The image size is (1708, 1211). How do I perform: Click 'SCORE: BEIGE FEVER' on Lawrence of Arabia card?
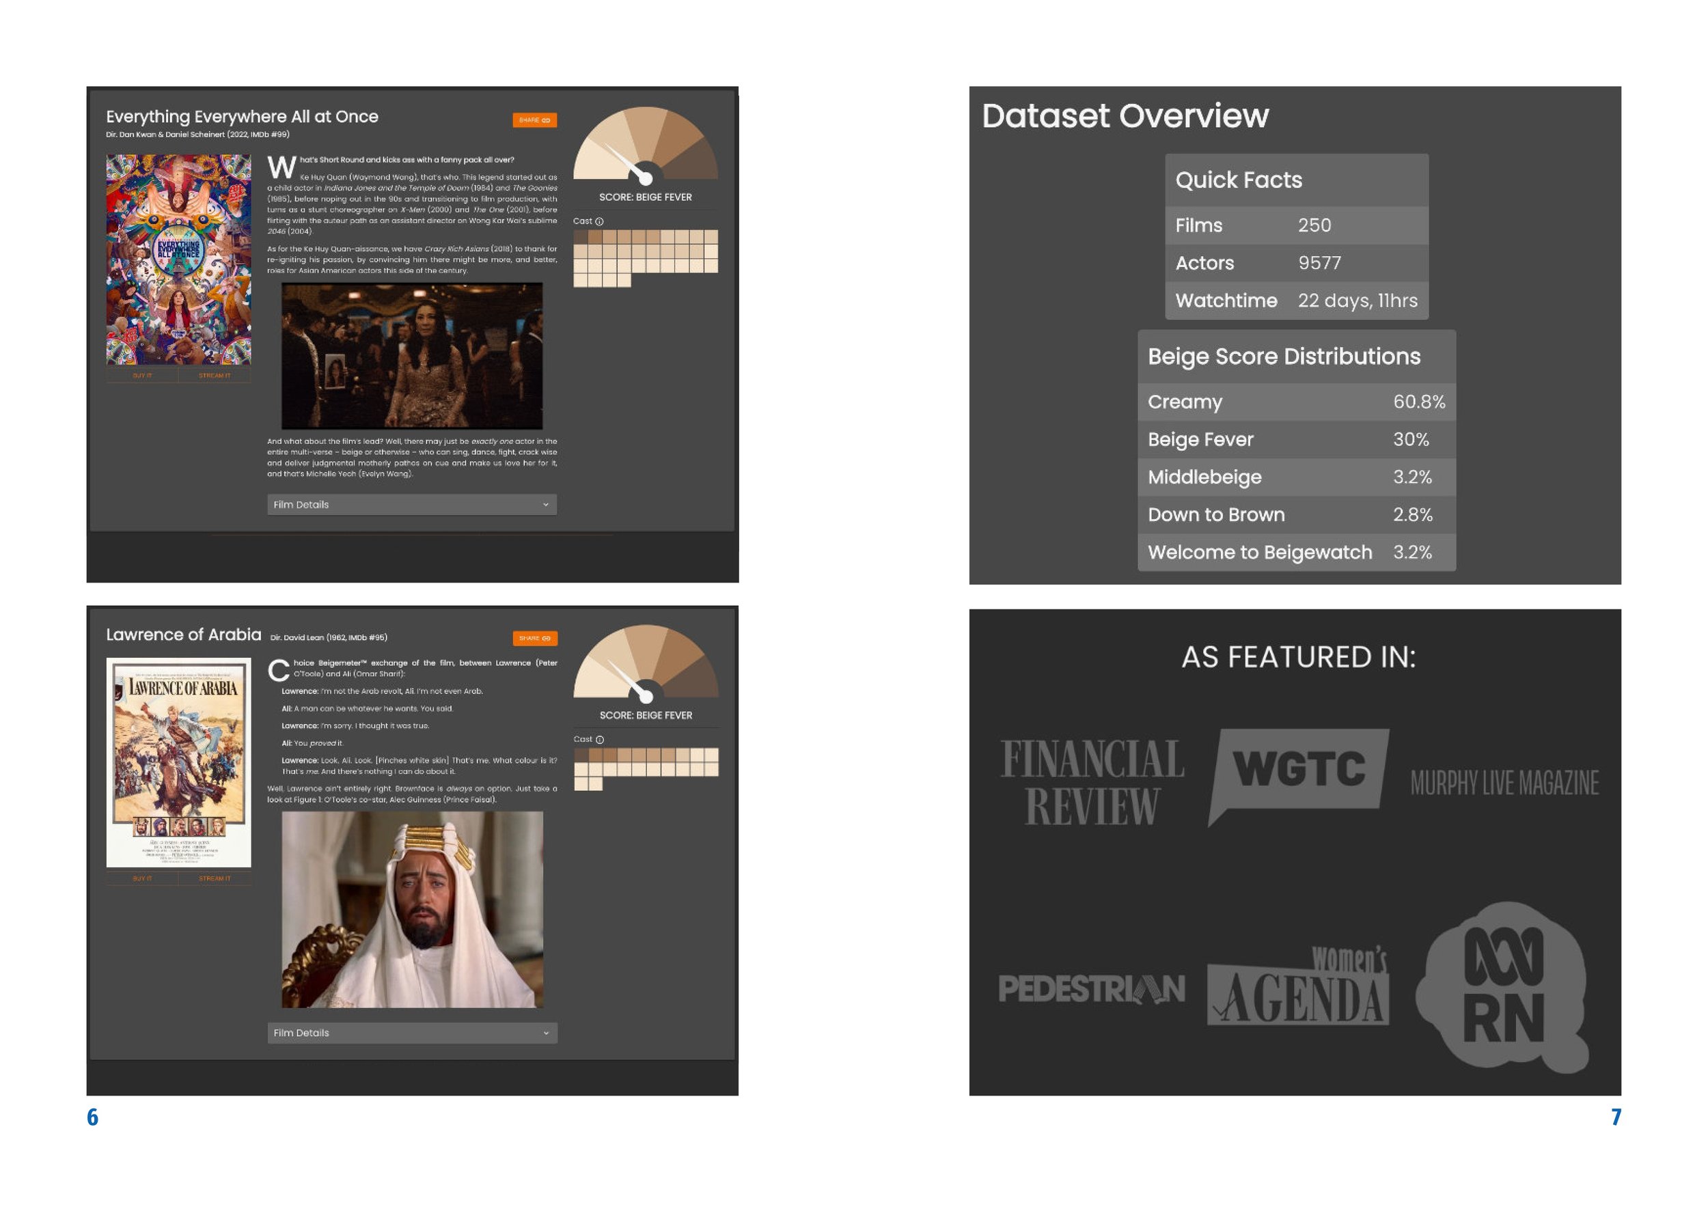click(x=646, y=715)
